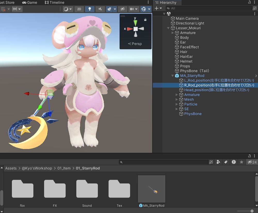Focus the Hierarchy search field
Screen dimensions: 258x213
(x=209, y=8)
